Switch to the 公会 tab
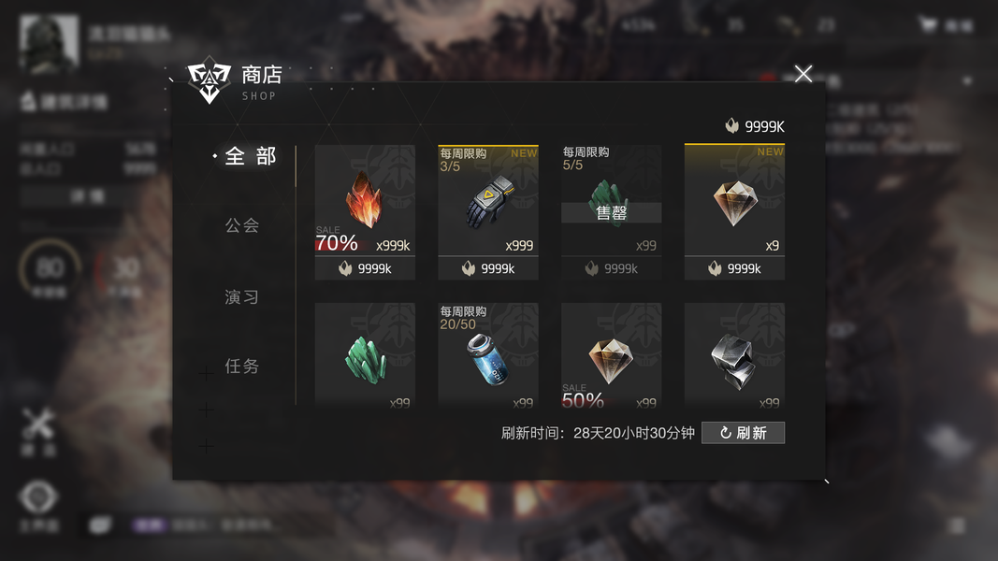Screen dimensions: 998x561 click(242, 225)
